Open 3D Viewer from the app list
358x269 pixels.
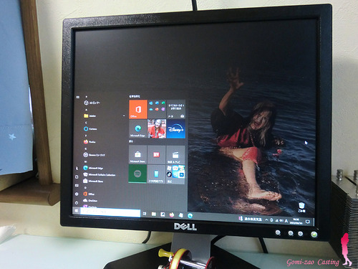click(x=92, y=103)
